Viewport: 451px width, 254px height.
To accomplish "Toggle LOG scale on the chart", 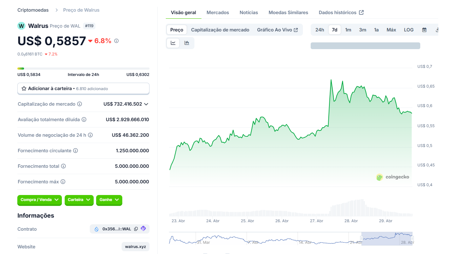I will click(x=409, y=30).
